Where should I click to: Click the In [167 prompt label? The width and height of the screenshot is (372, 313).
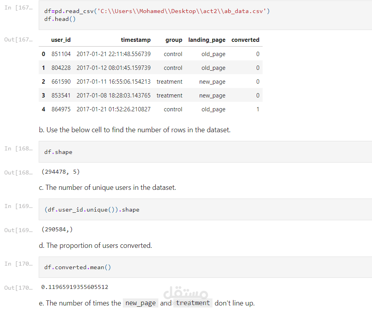point(18,7)
